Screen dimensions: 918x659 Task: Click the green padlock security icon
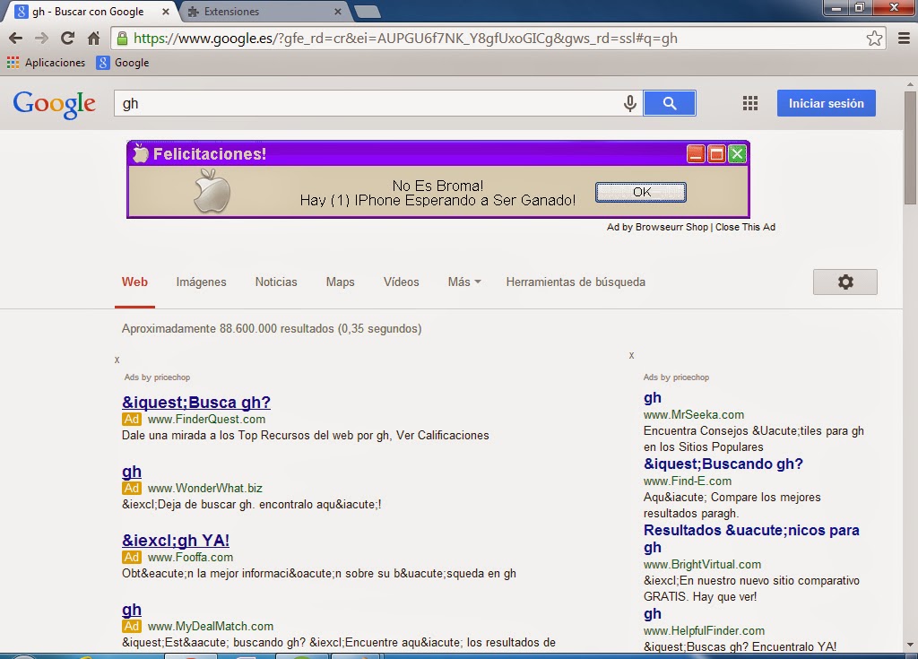122,39
